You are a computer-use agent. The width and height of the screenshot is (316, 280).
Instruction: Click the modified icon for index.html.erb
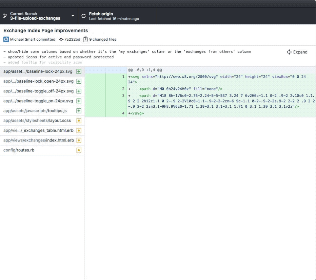point(78,140)
